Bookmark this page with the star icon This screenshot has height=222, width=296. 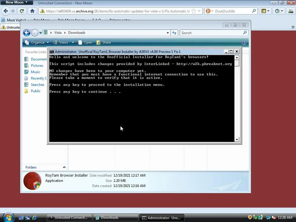(x=193, y=11)
